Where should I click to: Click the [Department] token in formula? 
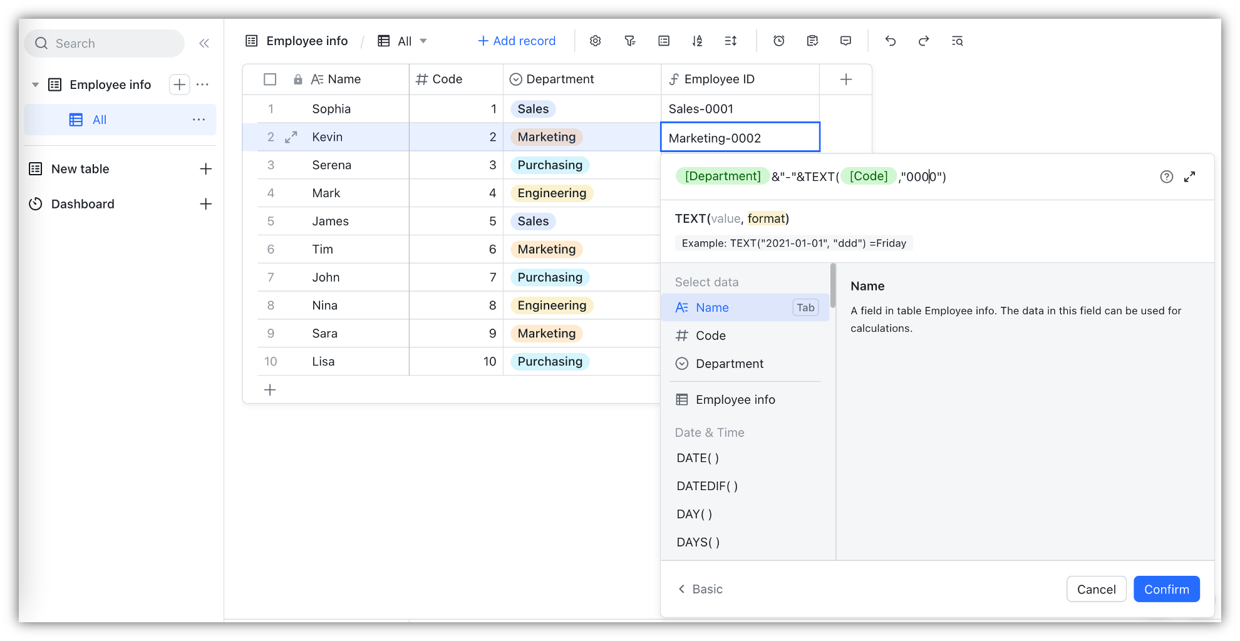[x=723, y=177]
